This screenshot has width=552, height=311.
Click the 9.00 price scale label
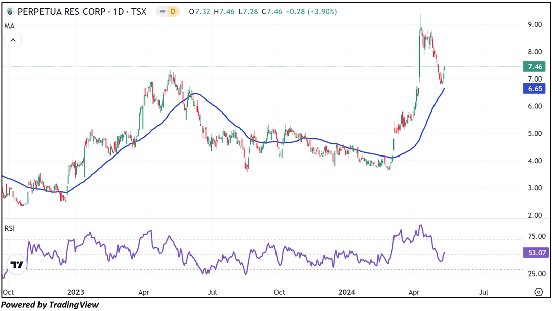[x=535, y=24]
